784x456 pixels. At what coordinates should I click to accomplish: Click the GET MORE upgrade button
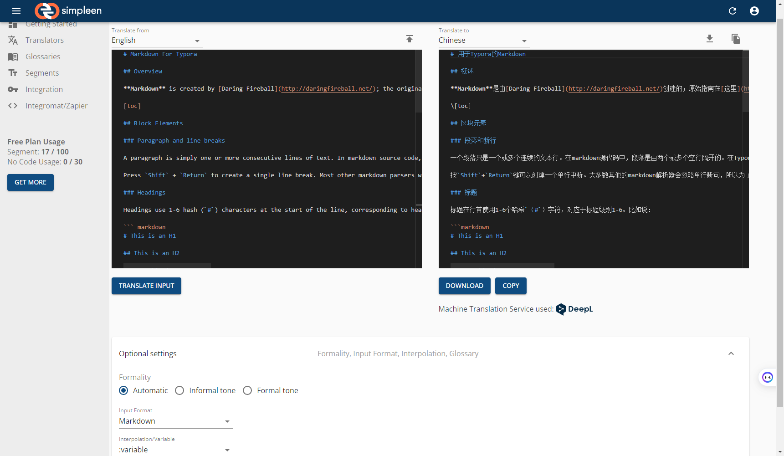[30, 182]
